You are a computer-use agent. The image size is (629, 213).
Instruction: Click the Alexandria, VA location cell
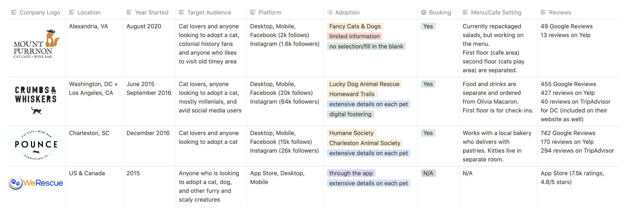pos(88,26)
